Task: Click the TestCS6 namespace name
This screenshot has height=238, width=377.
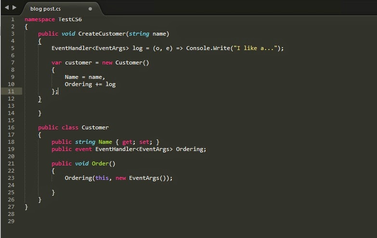Action: click(70, 19)
